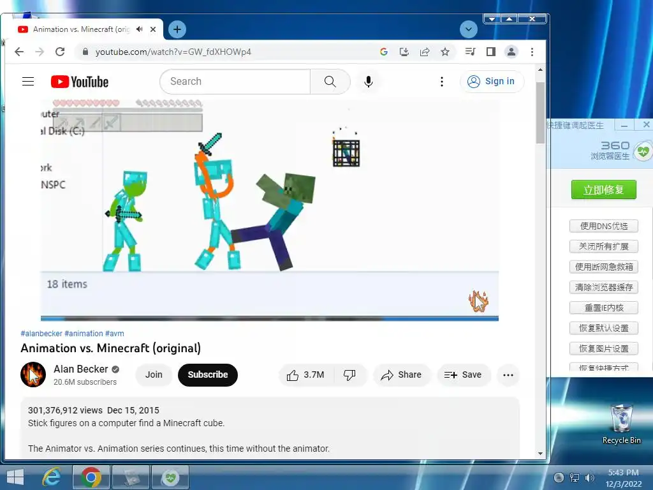Click the YouTube search magnifier button

coord(330,81)
